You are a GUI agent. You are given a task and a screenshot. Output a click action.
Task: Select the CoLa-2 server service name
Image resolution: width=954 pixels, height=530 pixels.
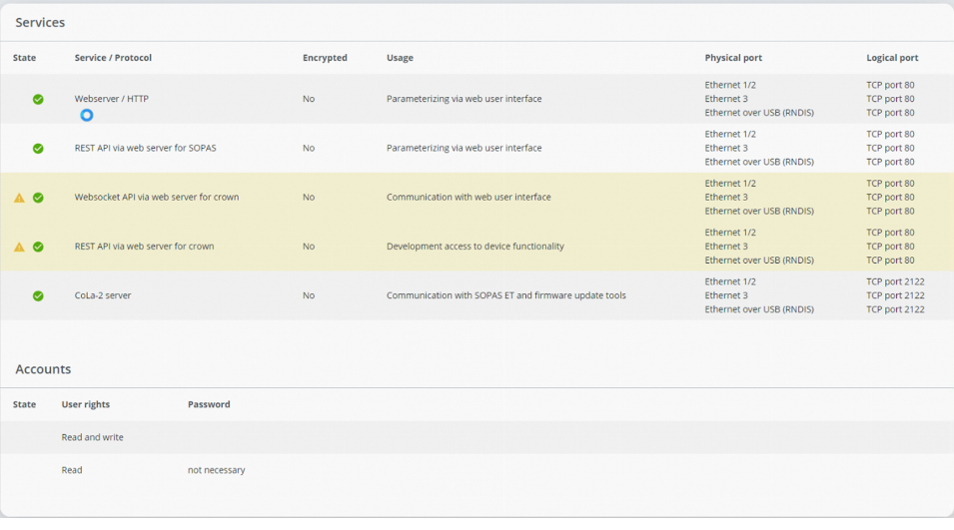[103, 295]
